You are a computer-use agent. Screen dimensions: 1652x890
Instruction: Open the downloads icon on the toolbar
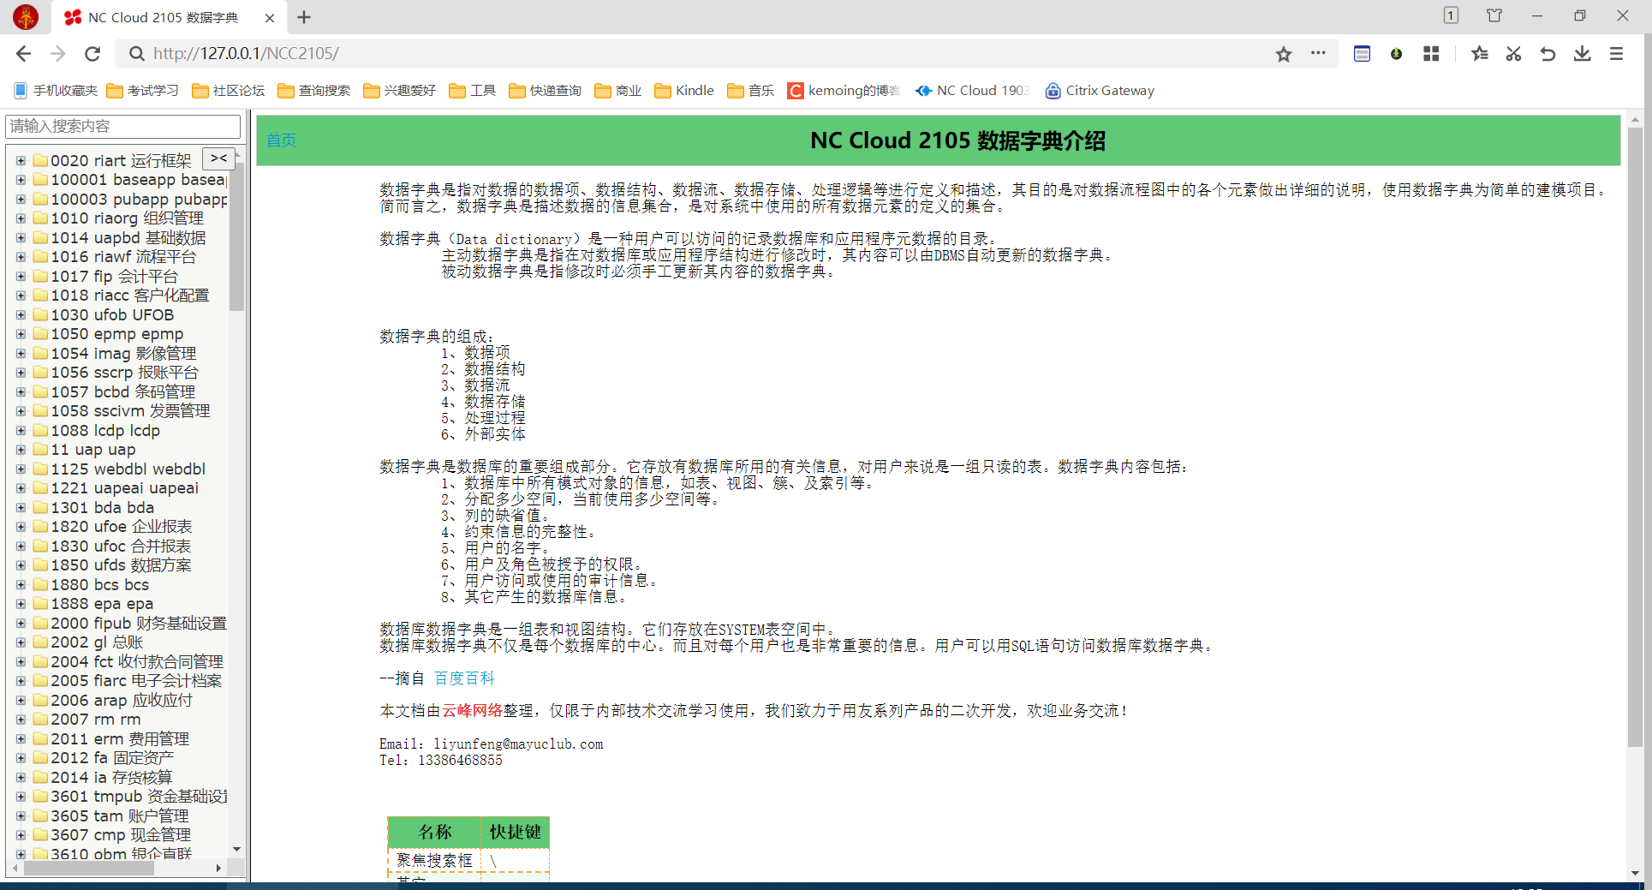[1582, 53]
